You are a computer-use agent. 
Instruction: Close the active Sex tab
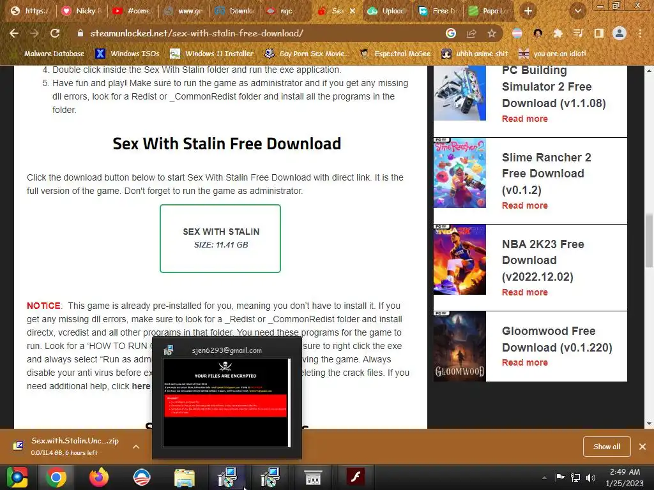353,11
